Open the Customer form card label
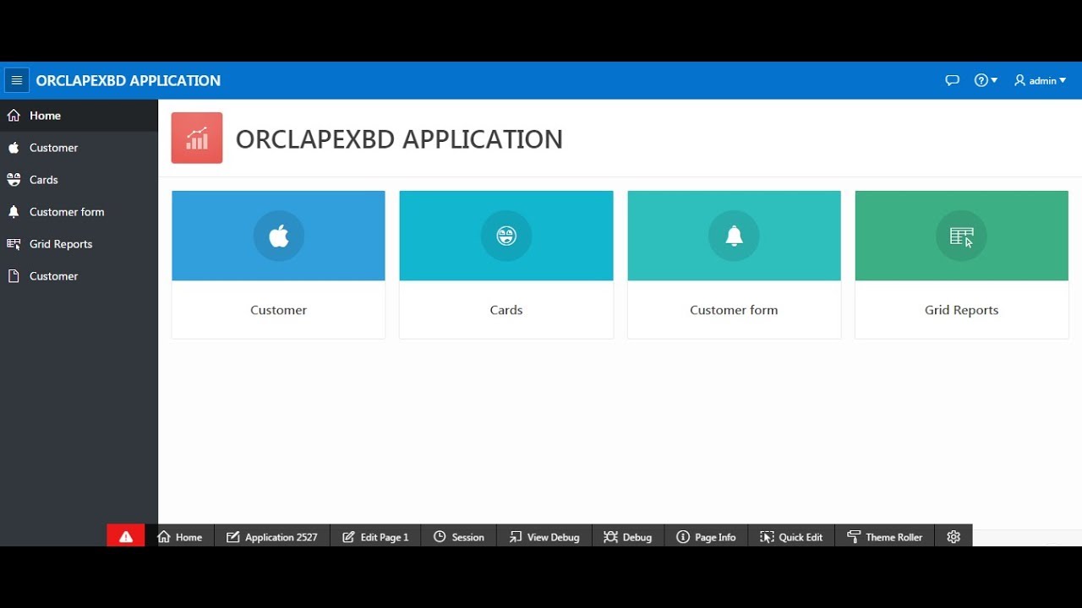 pos(734,310)
